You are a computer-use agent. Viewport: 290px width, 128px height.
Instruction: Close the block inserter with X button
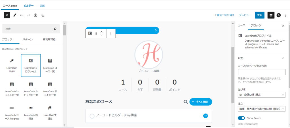tap(7, 15)
